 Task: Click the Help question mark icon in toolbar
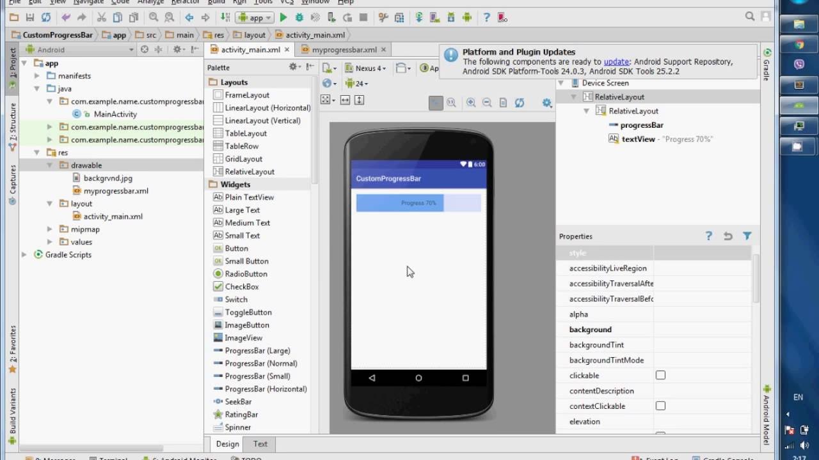pos(486,18)
